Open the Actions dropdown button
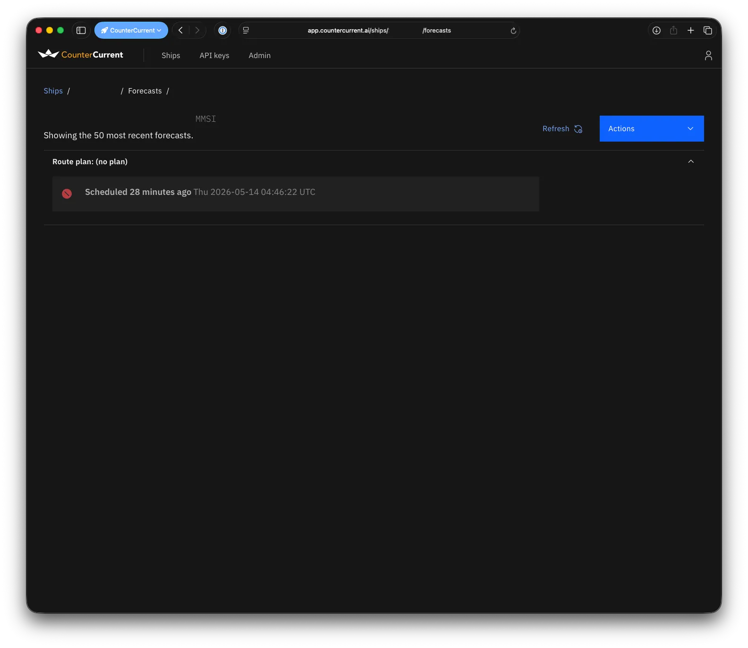Image resolution: width=748 pixels, height=648 pixels. pos(652,128)
